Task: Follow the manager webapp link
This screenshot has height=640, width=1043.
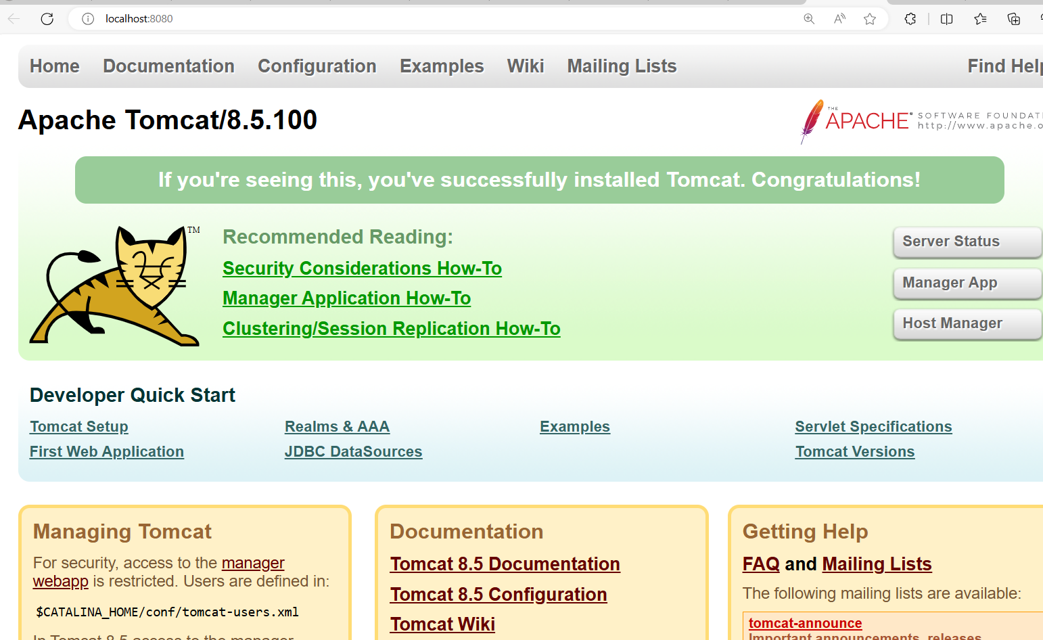Action: 253,563
